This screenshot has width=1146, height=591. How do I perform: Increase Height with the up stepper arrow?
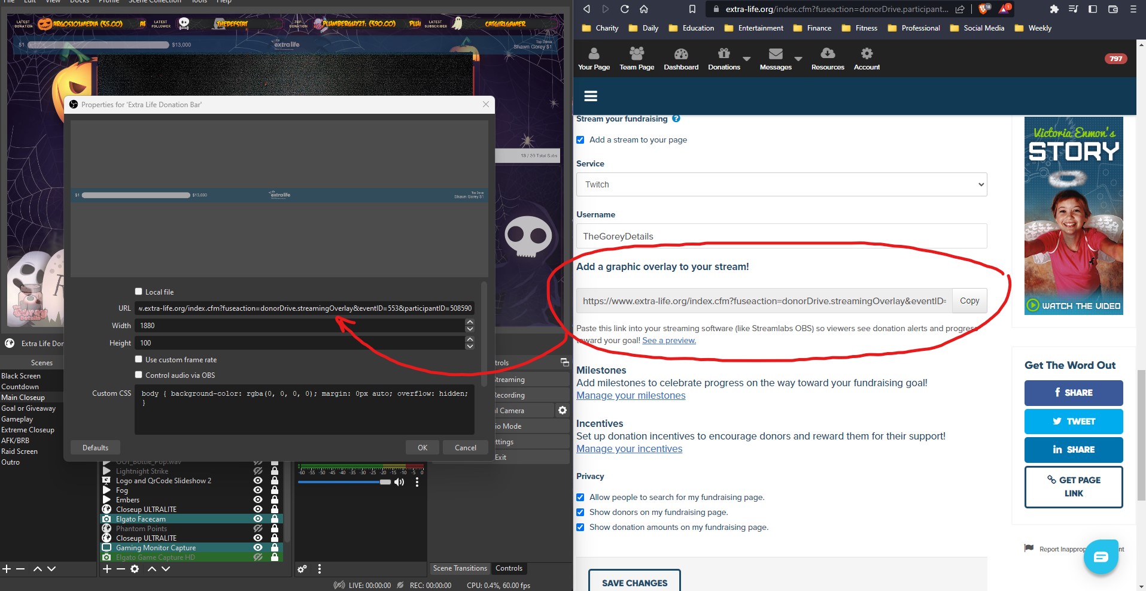tap(470, 340)
